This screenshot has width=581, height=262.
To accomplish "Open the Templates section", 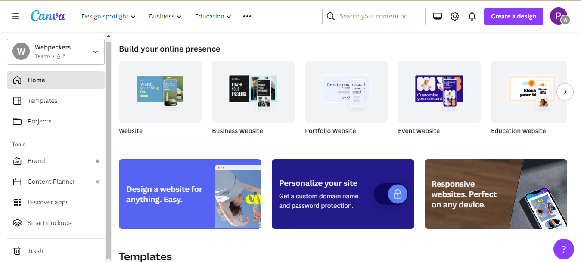I will pos(42,101).
